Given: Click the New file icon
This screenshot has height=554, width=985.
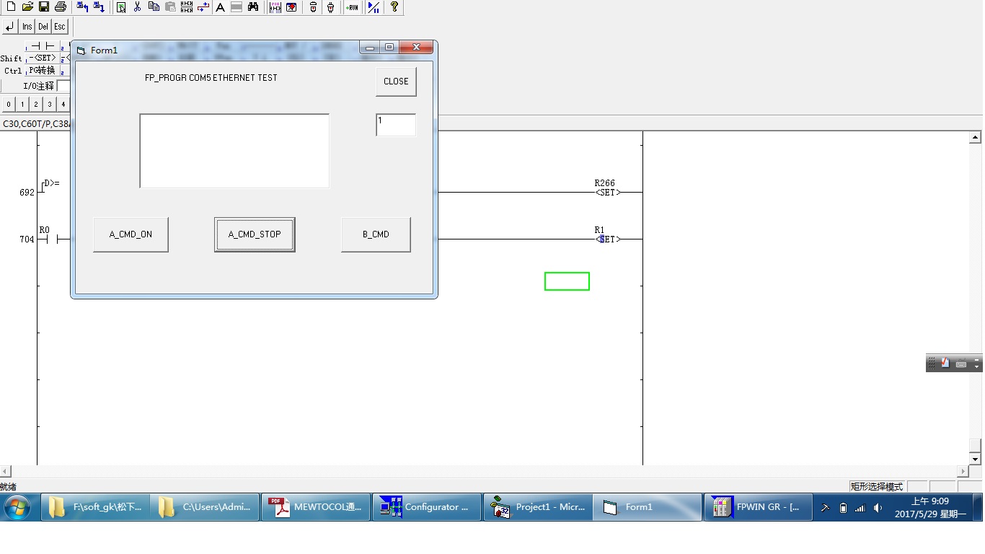Looking at the screenshot, I should coord(11,7).
